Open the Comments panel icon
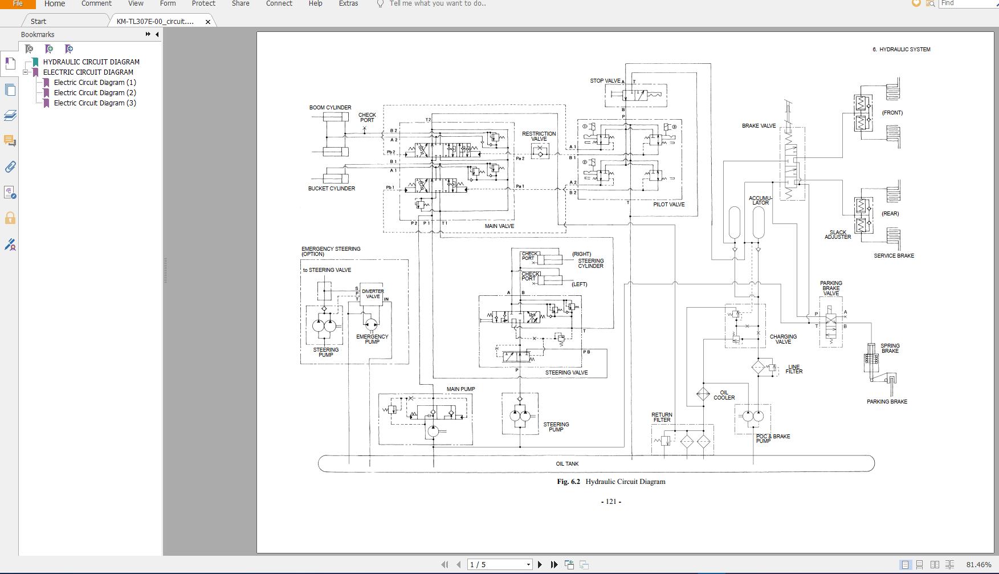Viewport: 999px width, 574px height. coord(10,141)
